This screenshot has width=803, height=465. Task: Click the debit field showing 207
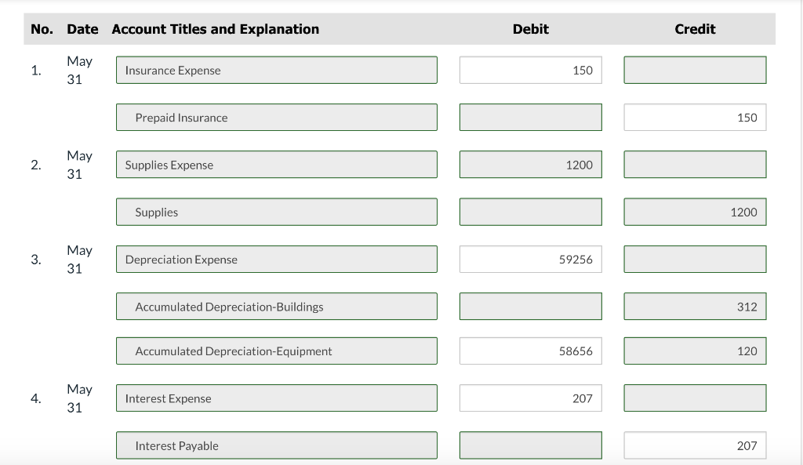coord(530,398)
